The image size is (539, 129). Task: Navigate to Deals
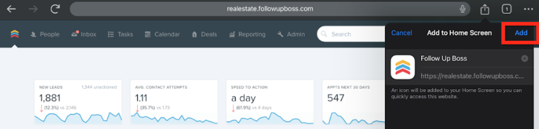pyautogui.click(x=205, y=34)
